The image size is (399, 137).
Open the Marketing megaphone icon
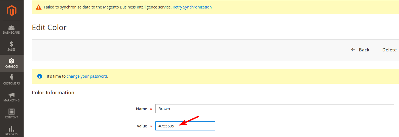pyautogui.click(x=12, y=95)
